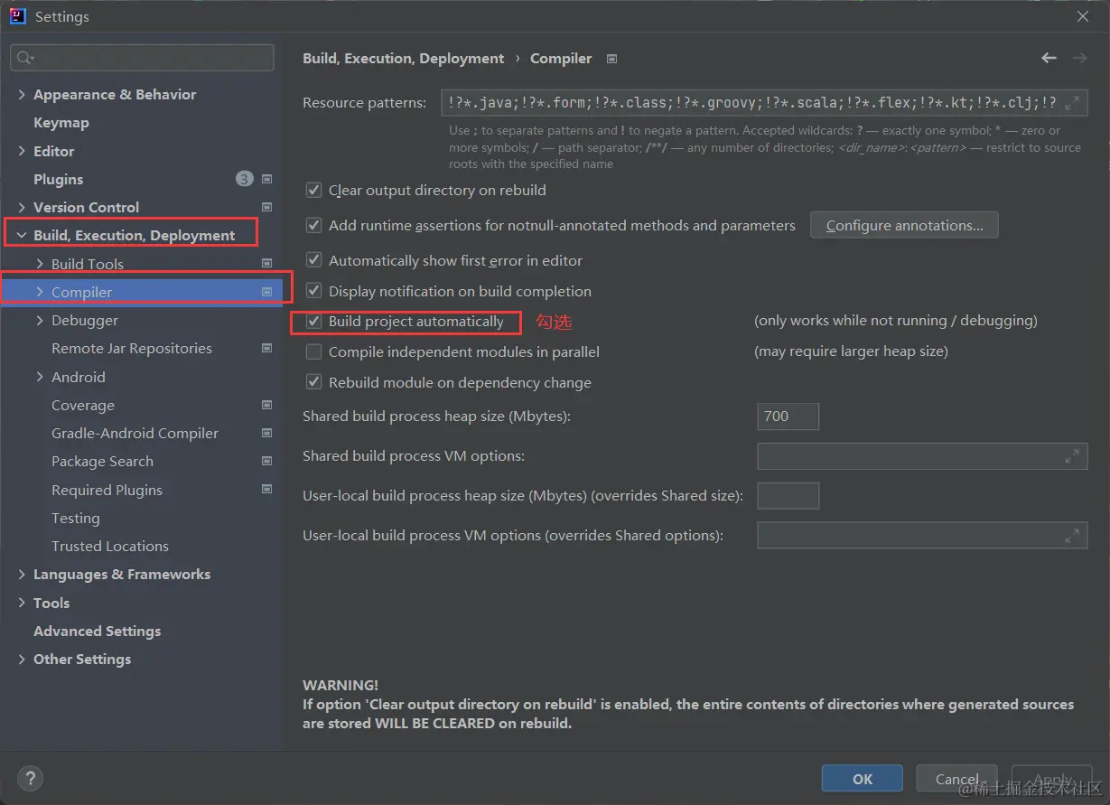Expand Languages & Frameworks section
1110x805 pixels.
tap(22, 574)
